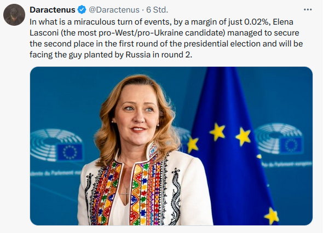The height and width of the screenshot is (233, 329).
Task: Open the attached photo of Elena Lasconi
Action: (x=171, y=145)
